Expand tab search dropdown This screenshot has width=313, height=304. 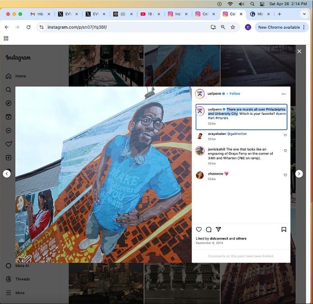pyautogui.click(x=304, y=14)
